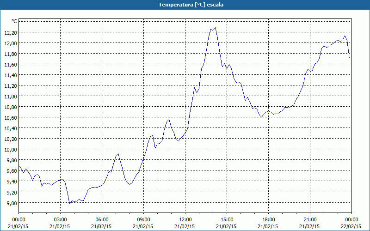Select the 10,00 y-axis value
The width and height of the screenshot is (370, 231).
11,149
